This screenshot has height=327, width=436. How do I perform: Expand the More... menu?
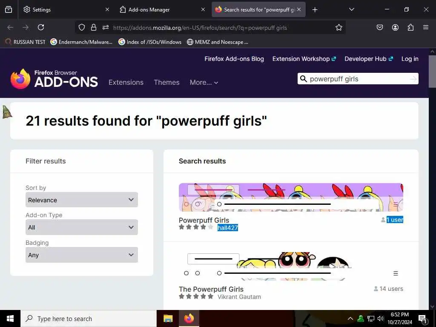tap(204, 82)
